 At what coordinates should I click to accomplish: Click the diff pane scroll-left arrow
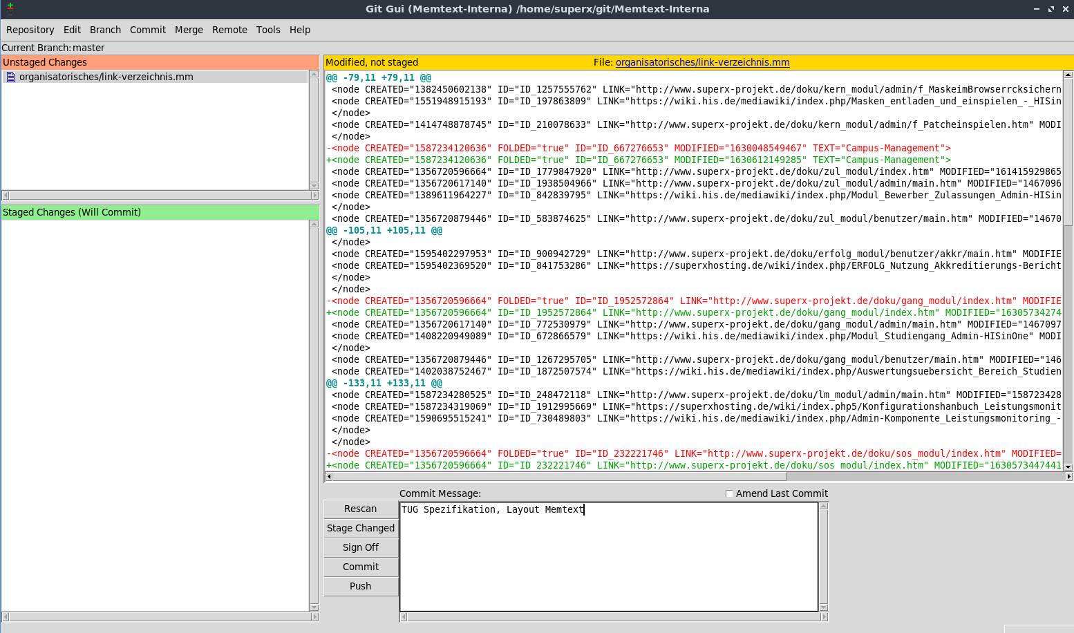(x=329, y=476)
